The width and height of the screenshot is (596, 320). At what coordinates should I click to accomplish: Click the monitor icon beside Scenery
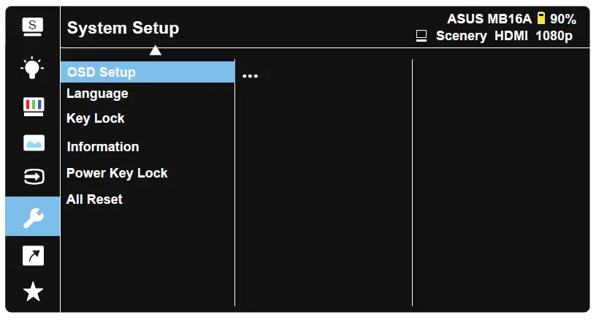[421, 36]
